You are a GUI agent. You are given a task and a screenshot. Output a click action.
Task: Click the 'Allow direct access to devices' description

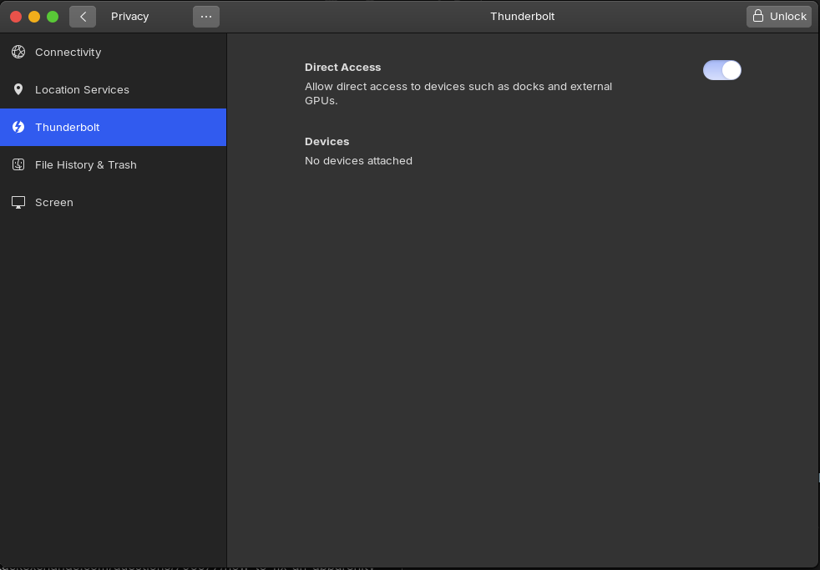click(458, 93)
